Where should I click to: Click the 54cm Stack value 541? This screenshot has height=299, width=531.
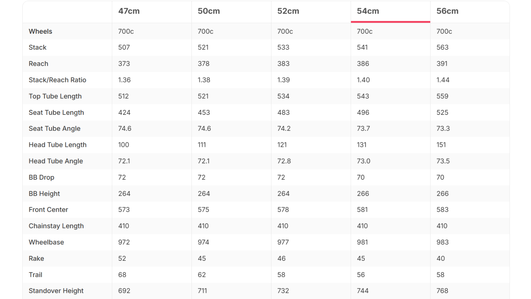point(362,48)
